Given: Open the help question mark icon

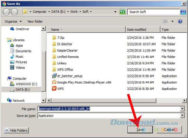Looking at the screenshot, I should click(x=180, y=21).
